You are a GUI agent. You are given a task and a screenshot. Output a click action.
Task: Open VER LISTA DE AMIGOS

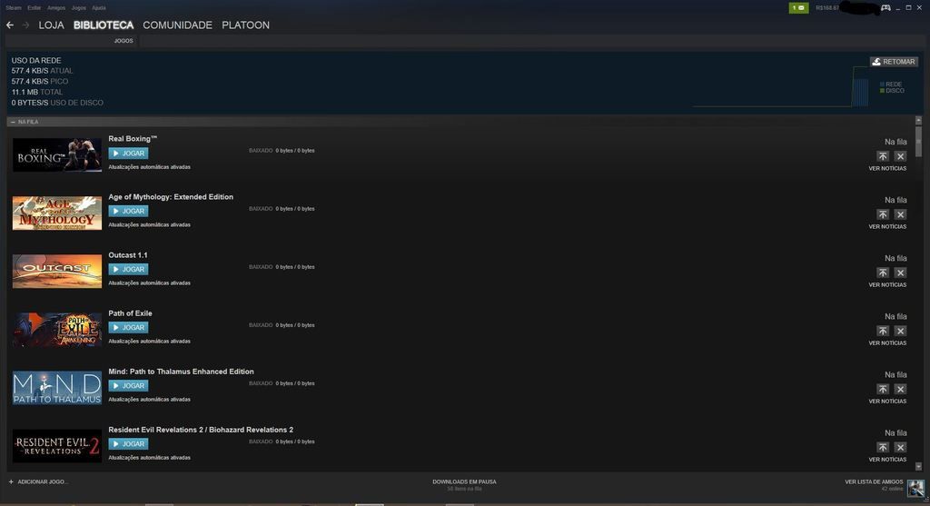(874, 481)
